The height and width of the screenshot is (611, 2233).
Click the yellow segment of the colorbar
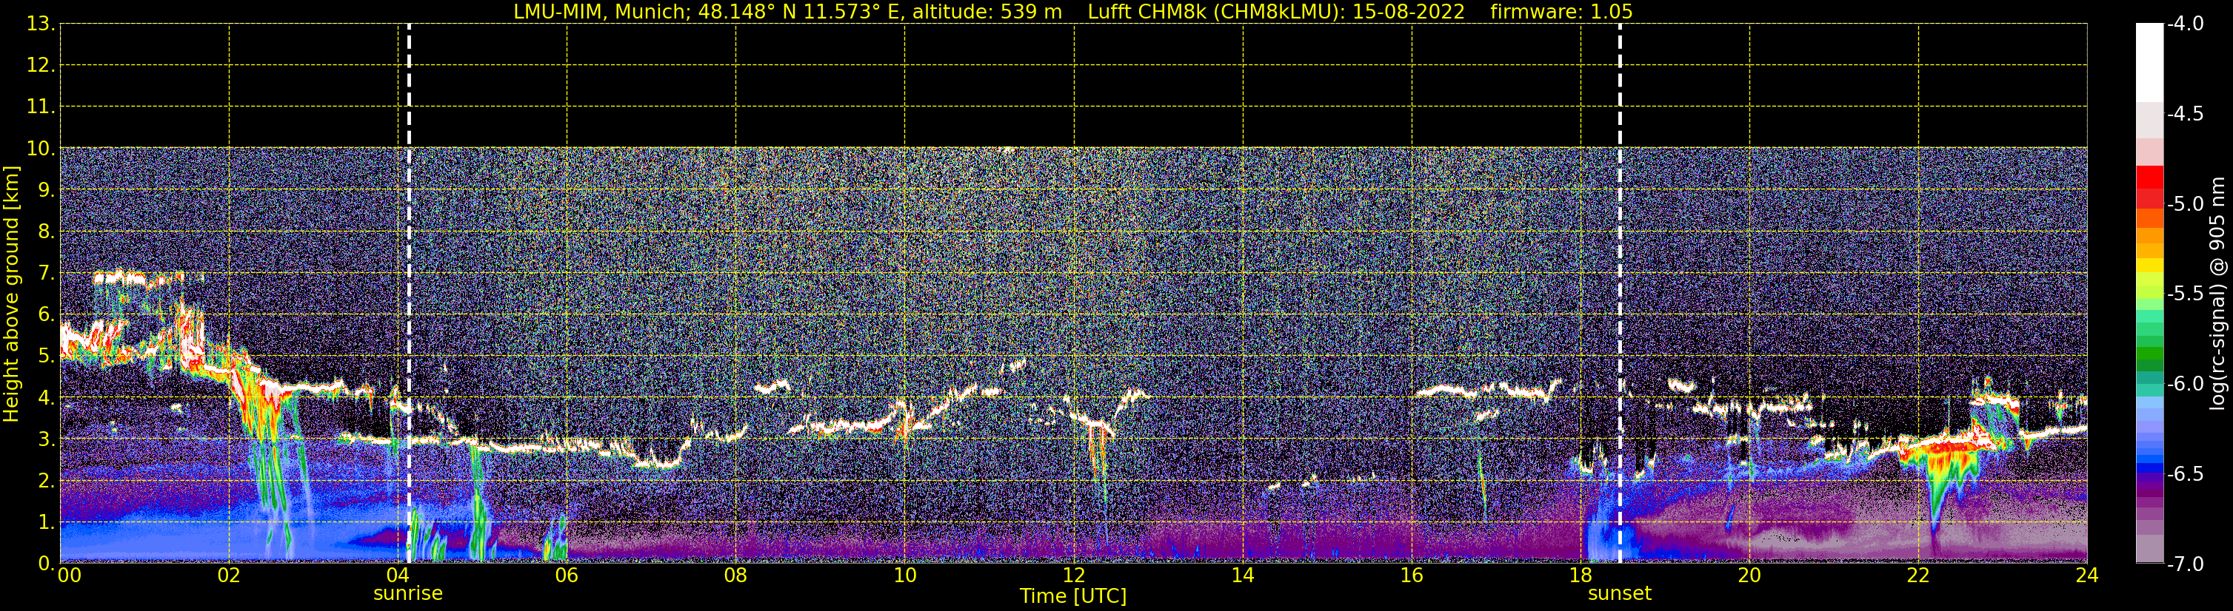pyautogui.click(x=2149, y=266)
